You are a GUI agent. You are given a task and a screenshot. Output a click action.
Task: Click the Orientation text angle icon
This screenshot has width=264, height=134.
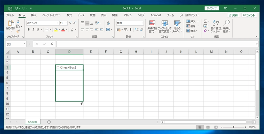tap(97, 23)
